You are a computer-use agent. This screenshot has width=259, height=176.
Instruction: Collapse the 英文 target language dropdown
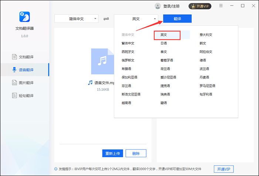136,19
